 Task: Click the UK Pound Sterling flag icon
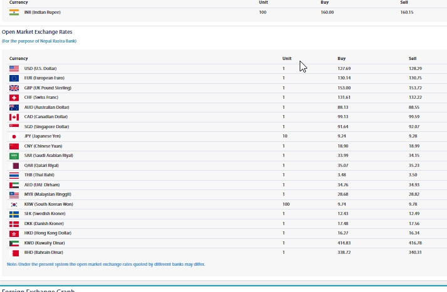point(14,88)
